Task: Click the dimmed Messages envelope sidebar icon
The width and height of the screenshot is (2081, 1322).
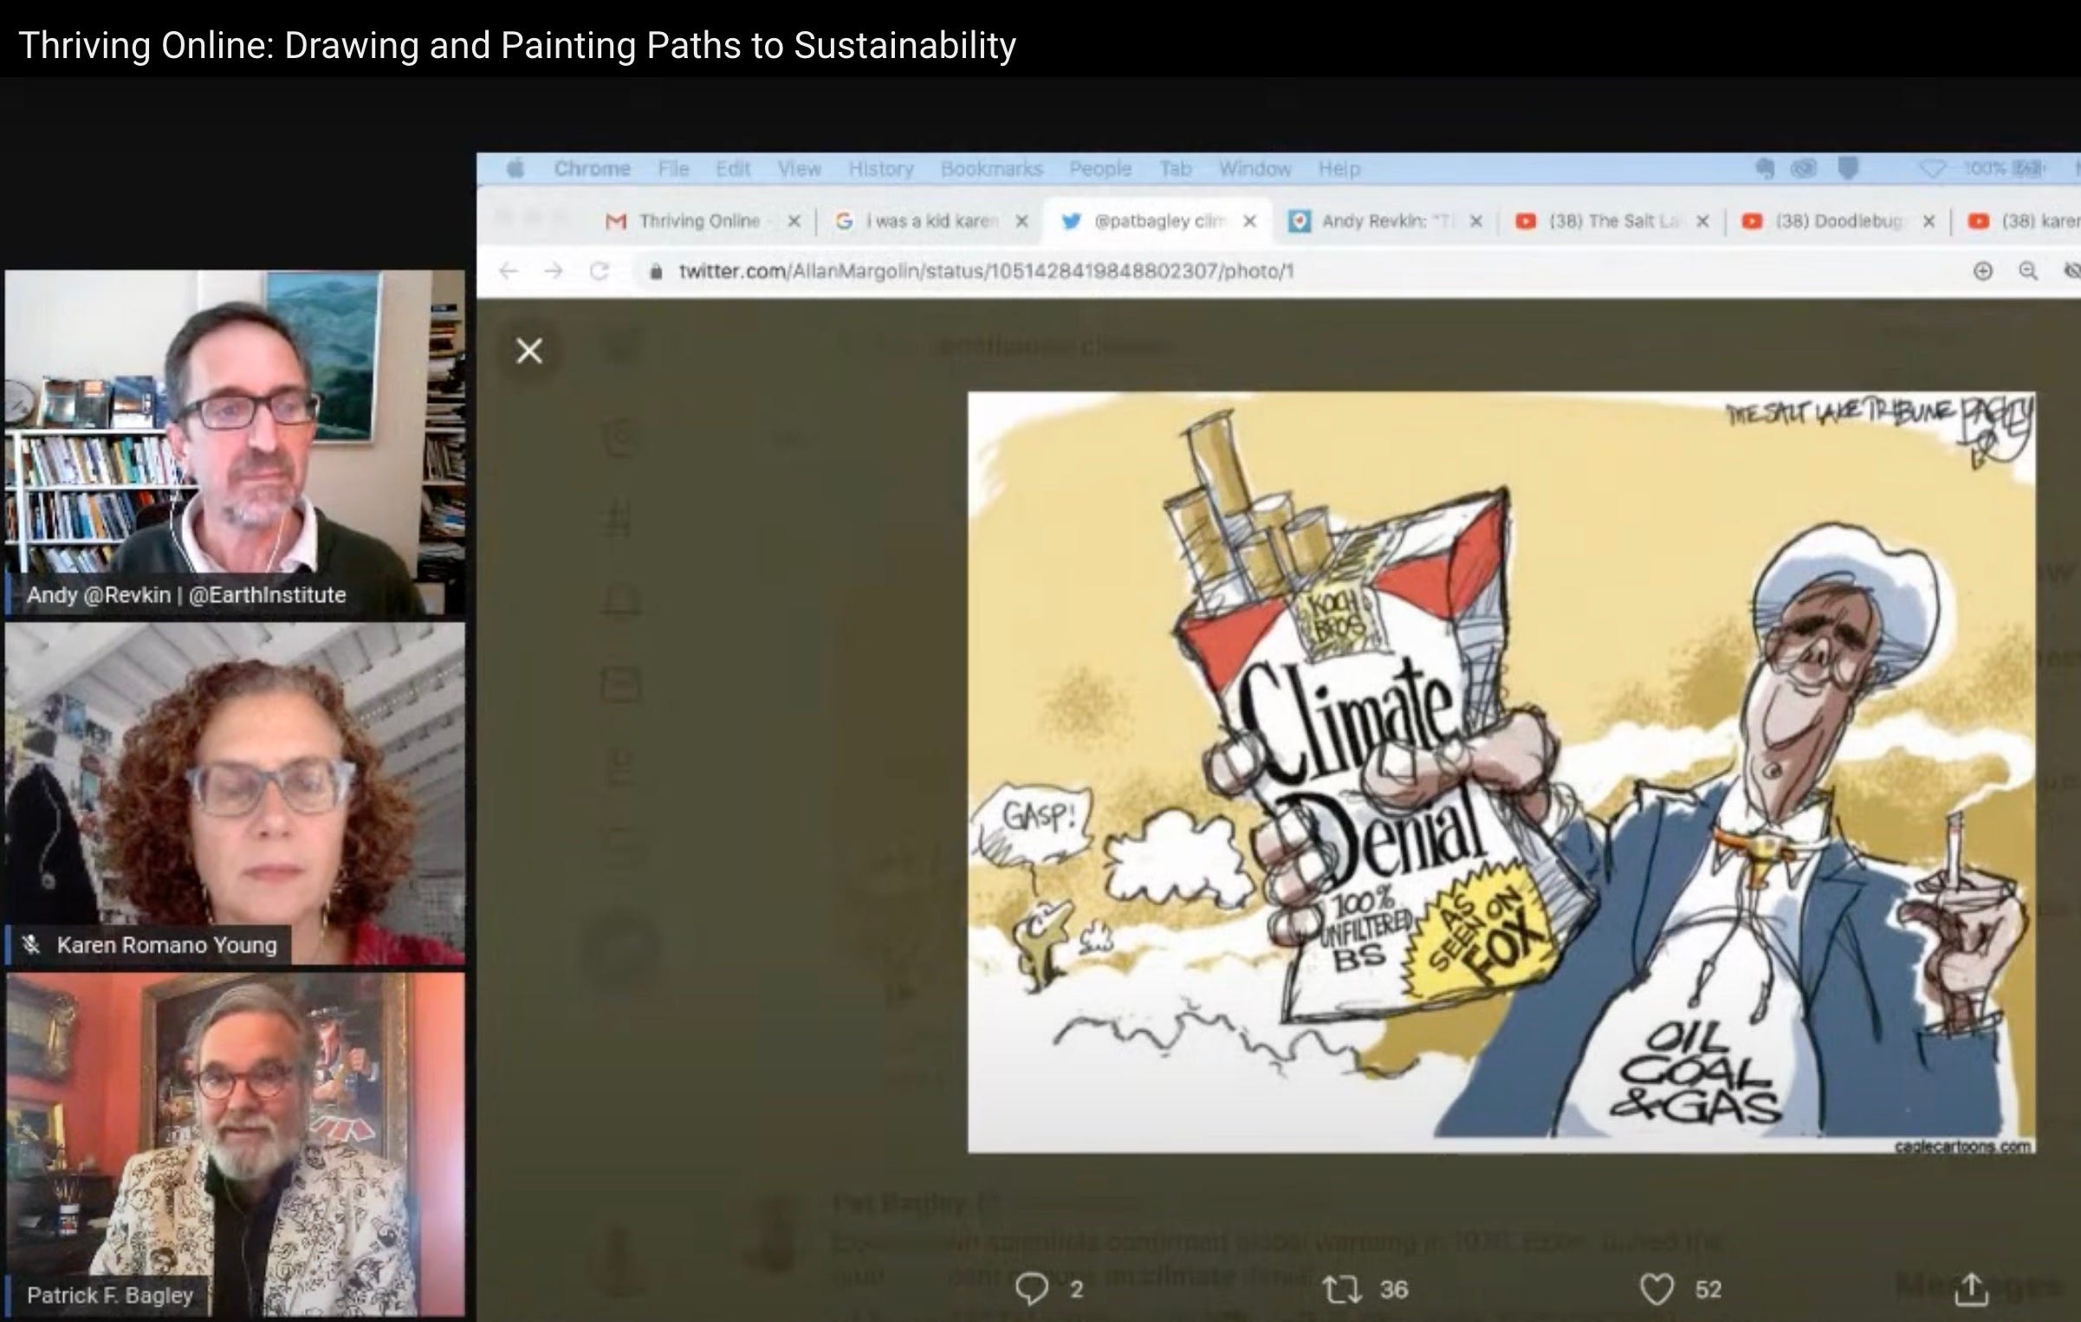Action: pos(620,684)
